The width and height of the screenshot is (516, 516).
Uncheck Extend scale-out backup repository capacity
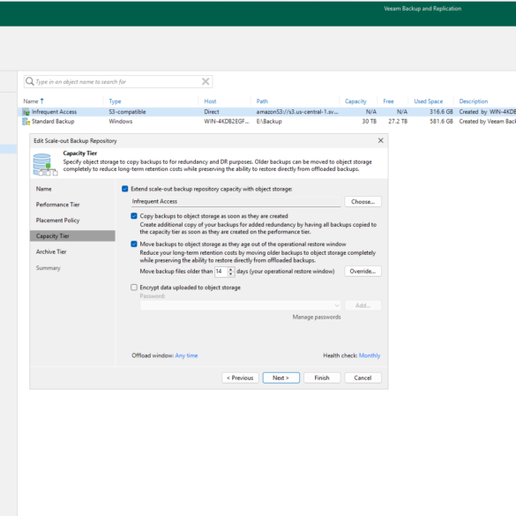pyautogui.click(x=124, y=189)
